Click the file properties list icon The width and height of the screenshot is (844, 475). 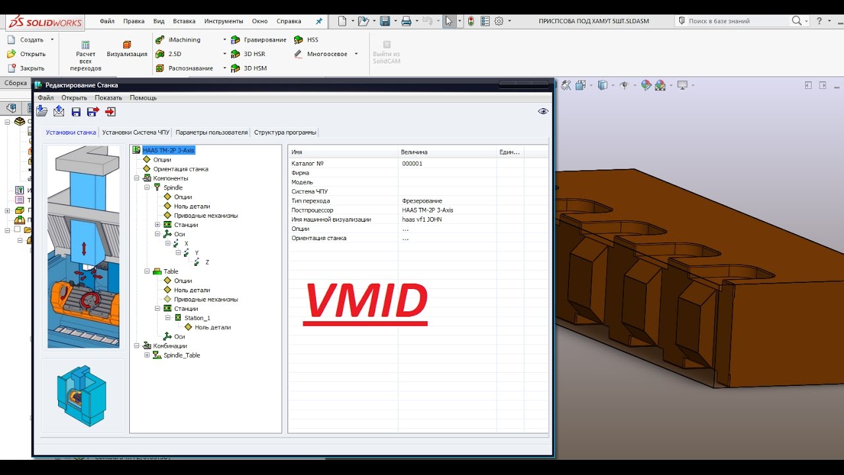(485, 21)
